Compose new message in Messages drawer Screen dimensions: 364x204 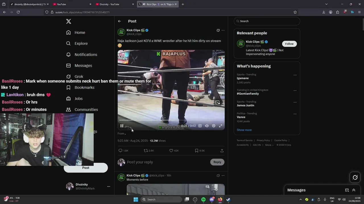coord(347,190)
